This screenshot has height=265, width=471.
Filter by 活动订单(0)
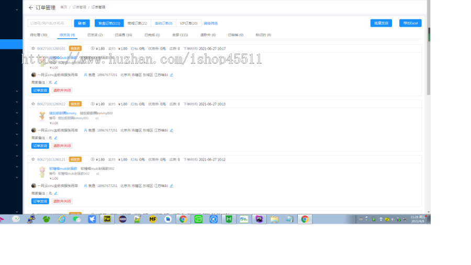163,23
